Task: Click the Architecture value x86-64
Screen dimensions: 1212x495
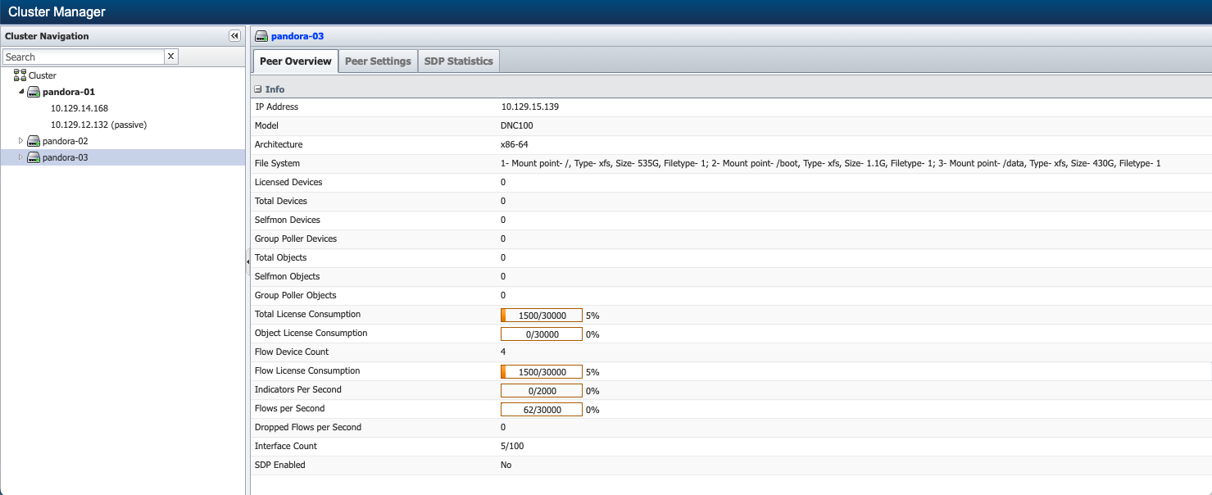Action: pos(515,144)
